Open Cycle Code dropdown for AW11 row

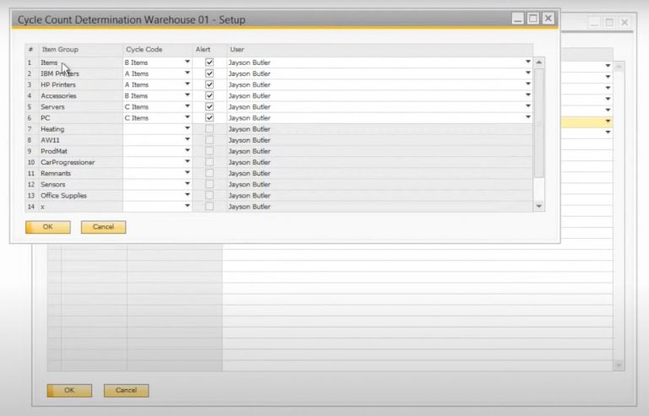click(187, 139)
